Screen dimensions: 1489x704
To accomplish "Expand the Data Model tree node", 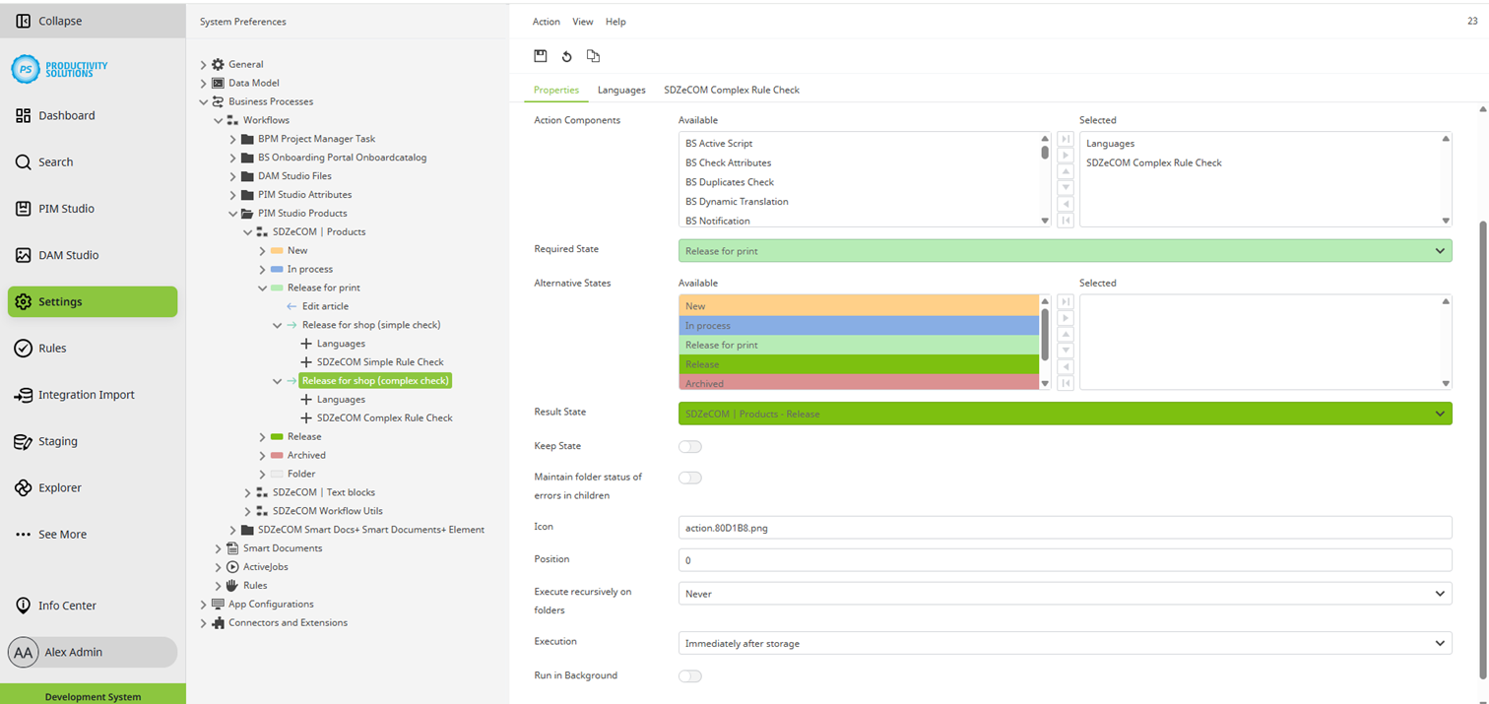I will pyautogui.click(x=204, y=84).
